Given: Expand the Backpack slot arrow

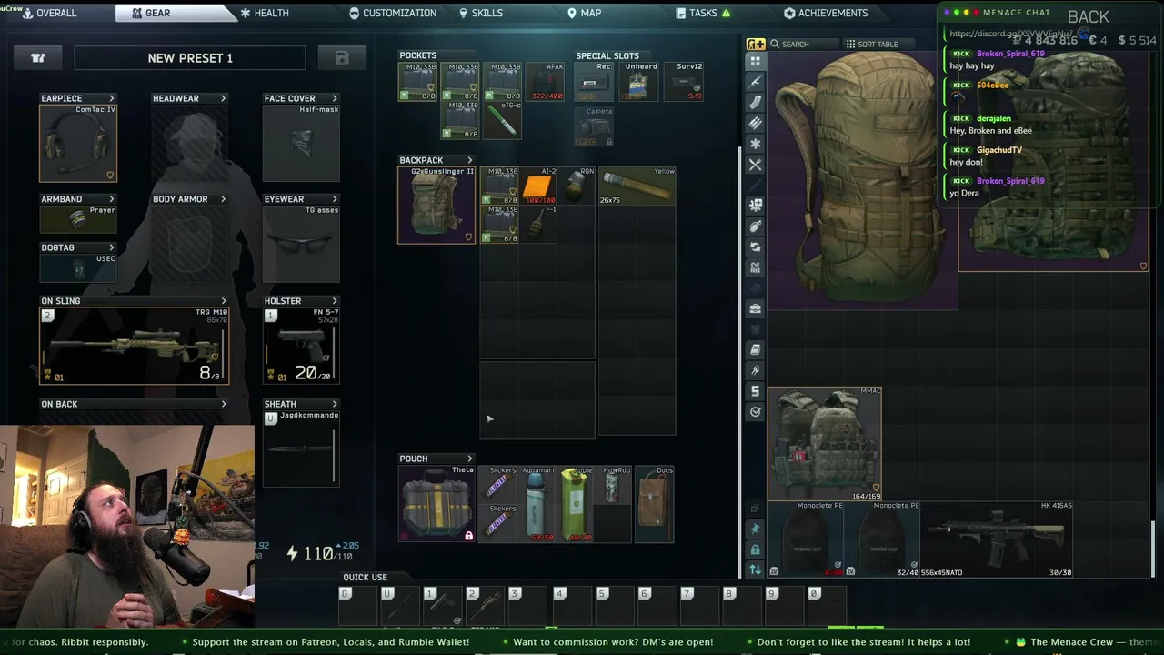Looking at the screenshot, I should click(469, 160).
